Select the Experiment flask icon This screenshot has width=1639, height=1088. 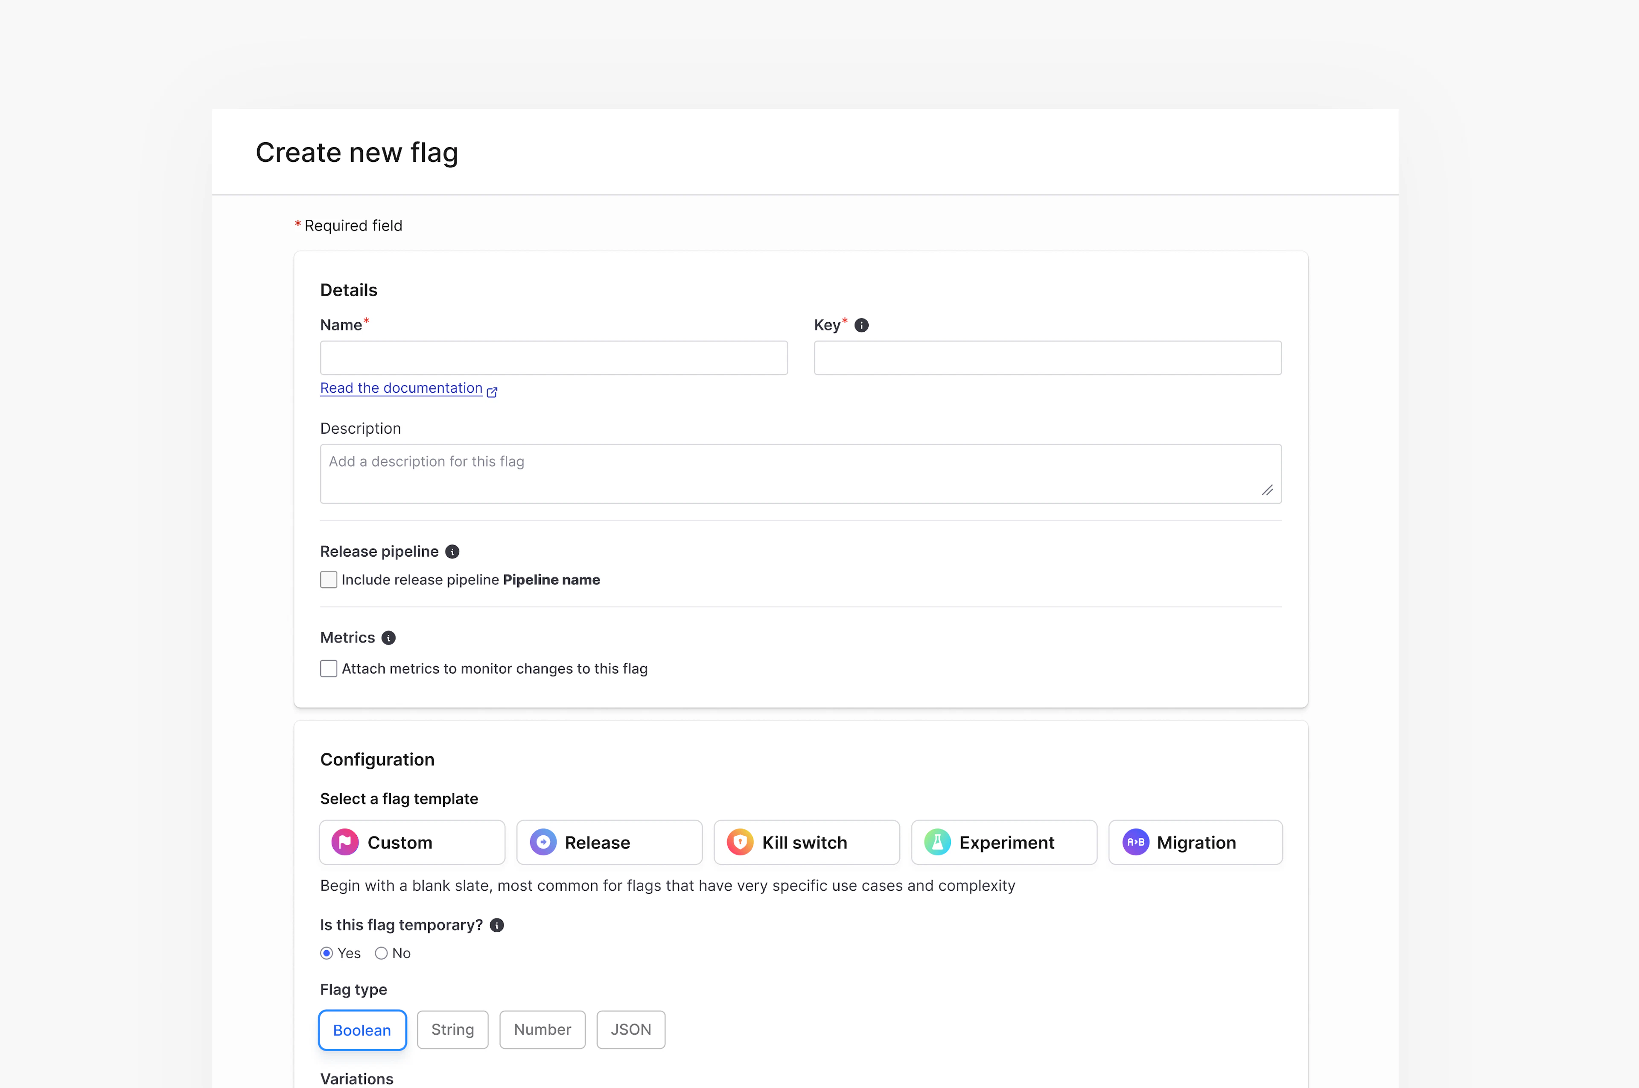coord(937,842)
